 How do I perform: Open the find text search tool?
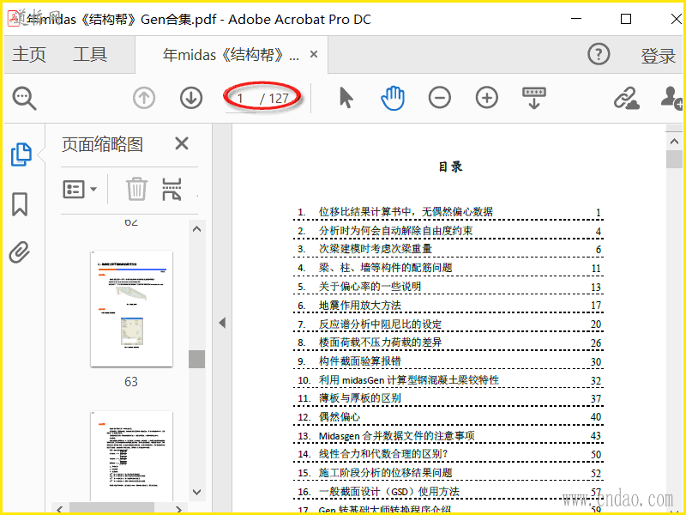[25, 98]
